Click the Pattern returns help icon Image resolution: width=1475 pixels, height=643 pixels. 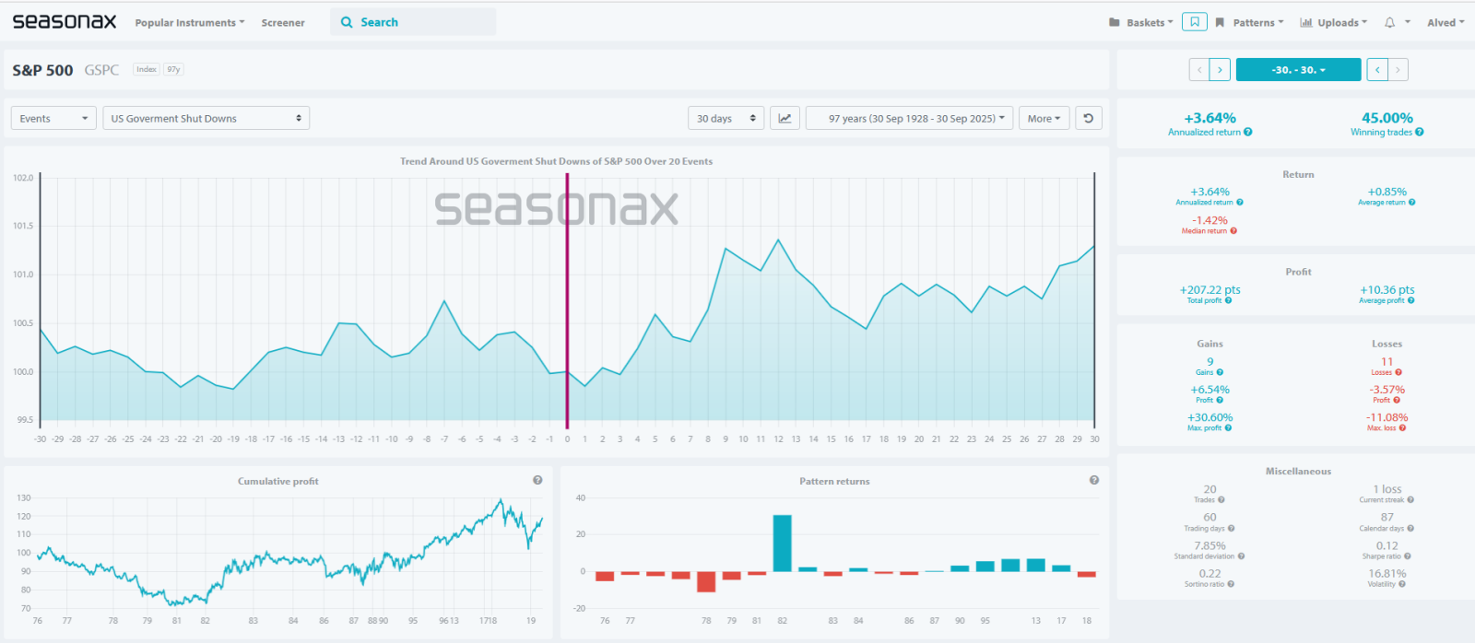[x=1094, y=480]
